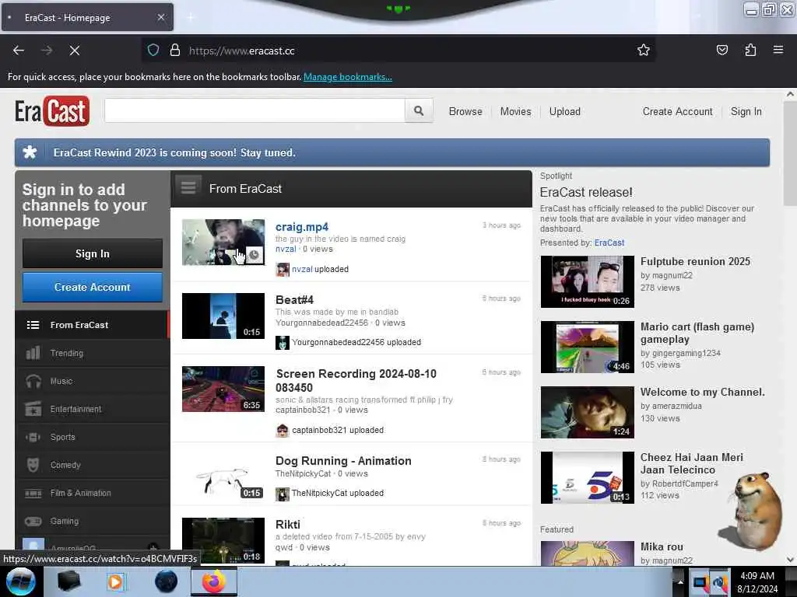Screen dimensions: 797x597
Task: Click the page vertical scrollbar thumb
Action: click(790, 152)
